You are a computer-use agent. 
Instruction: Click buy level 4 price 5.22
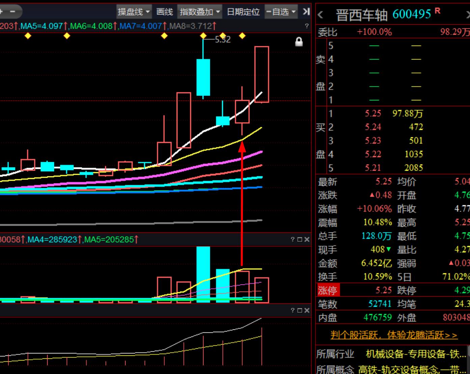(373, 154)
